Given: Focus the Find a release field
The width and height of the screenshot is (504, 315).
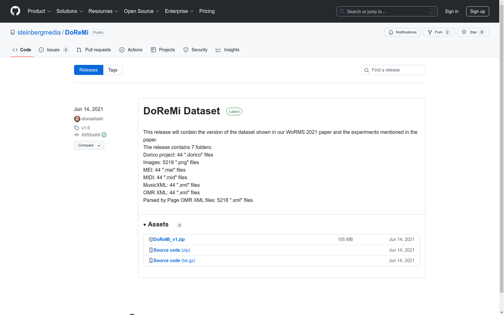Looking at the screenshot, I should point(393,70).
